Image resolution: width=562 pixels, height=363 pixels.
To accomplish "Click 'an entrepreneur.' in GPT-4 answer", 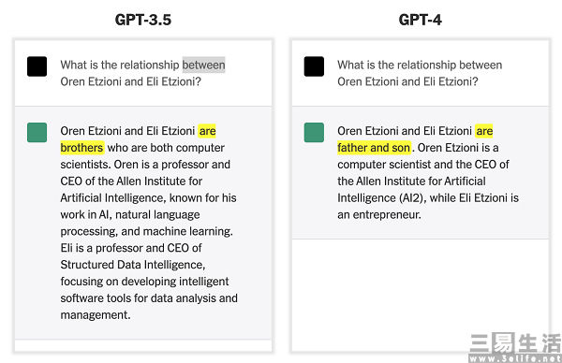I will click(379, 215).
